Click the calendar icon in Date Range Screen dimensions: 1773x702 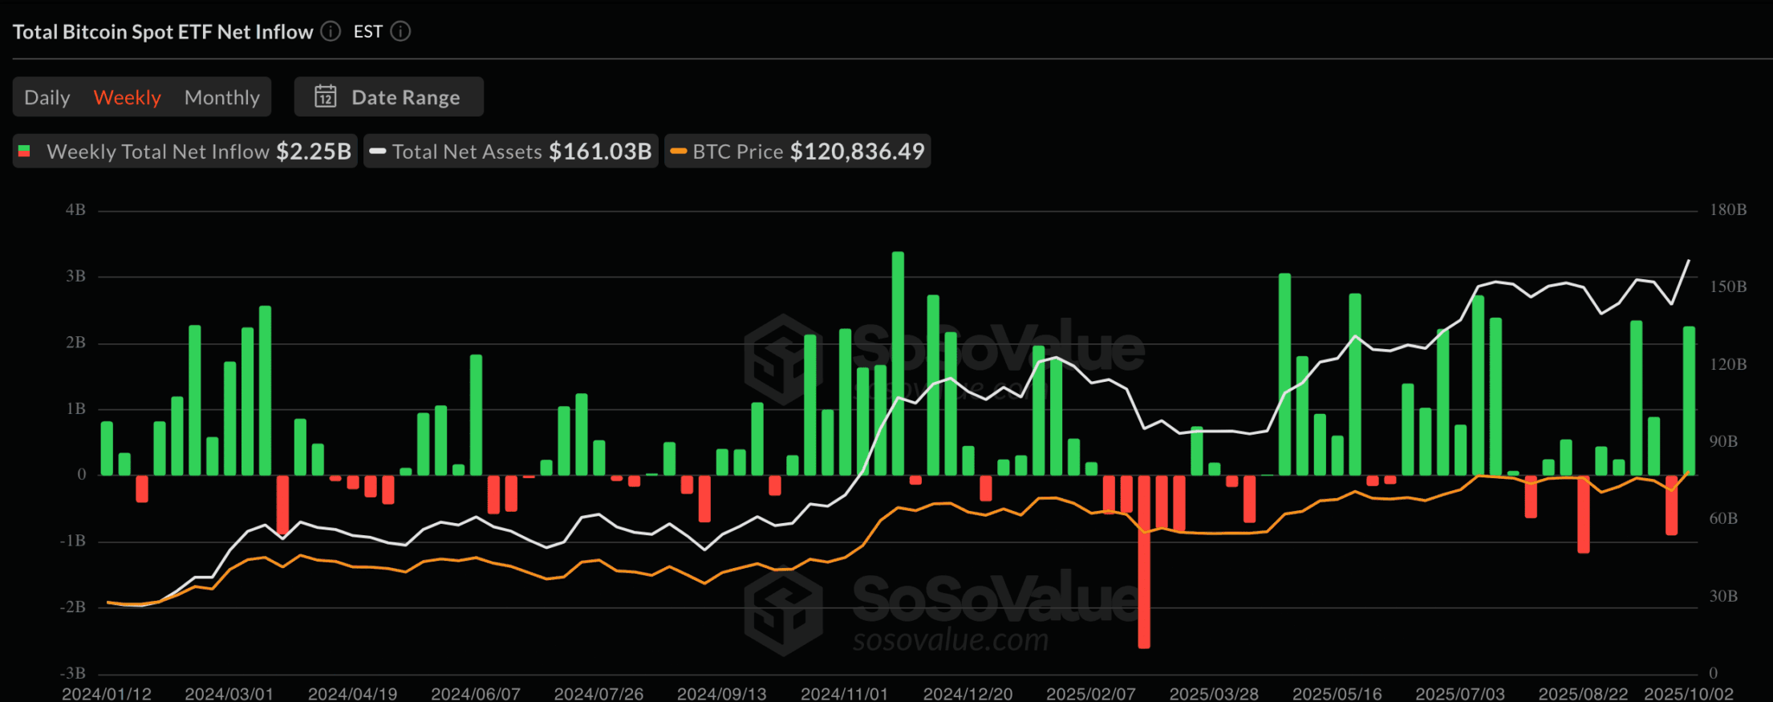[325, 97]
